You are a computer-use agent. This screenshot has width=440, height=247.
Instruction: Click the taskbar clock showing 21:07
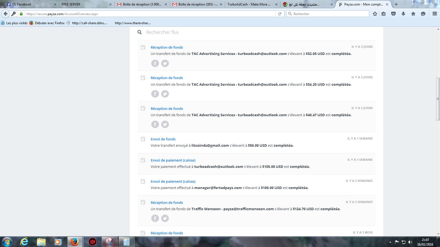click(x=425, y=242)
